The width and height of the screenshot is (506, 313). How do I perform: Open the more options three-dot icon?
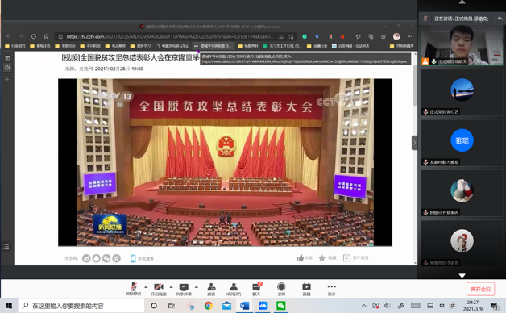coord(331,289)
